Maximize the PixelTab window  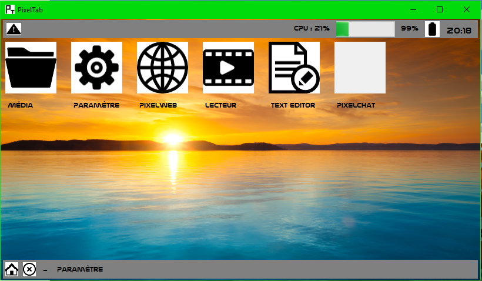coord(440,9)
